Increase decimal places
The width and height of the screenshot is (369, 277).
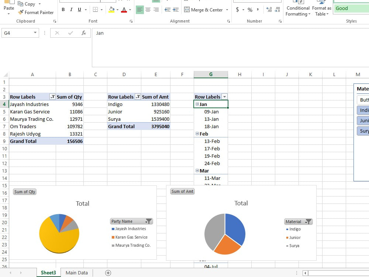pos(269,10)
